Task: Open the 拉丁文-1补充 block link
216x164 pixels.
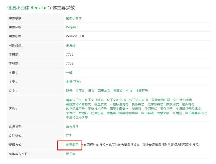Action: 94,100
